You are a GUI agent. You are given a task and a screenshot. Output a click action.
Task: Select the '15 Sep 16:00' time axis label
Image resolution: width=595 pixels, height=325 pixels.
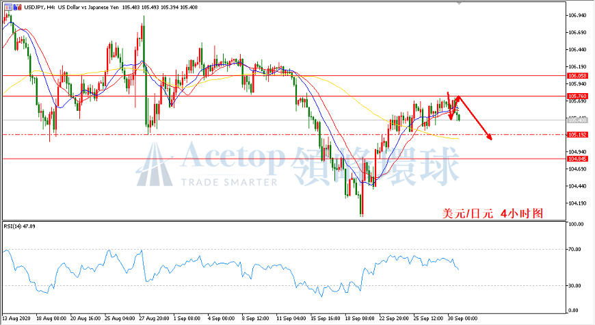326,318
